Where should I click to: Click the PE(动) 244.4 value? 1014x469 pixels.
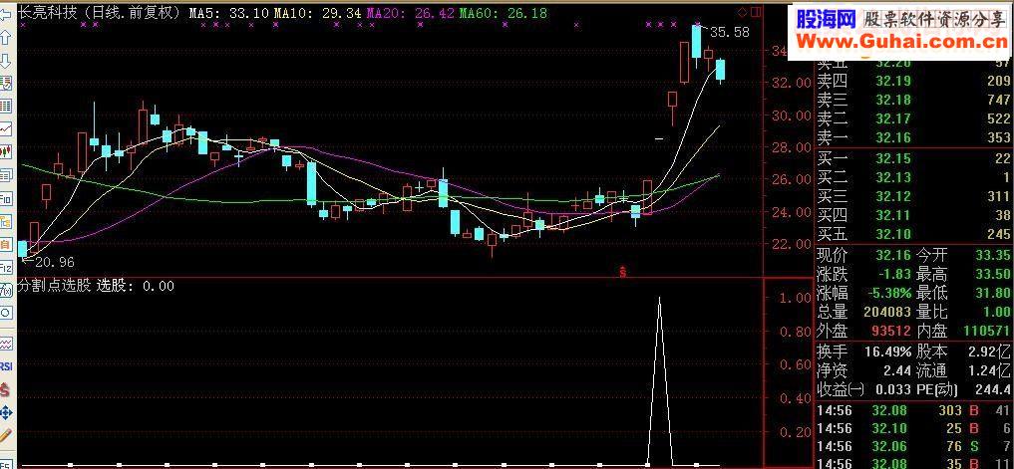coord(993,389)
